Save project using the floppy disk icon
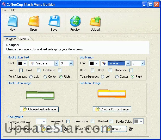This screenshot has height=140, width=161. tap(54, 21)
